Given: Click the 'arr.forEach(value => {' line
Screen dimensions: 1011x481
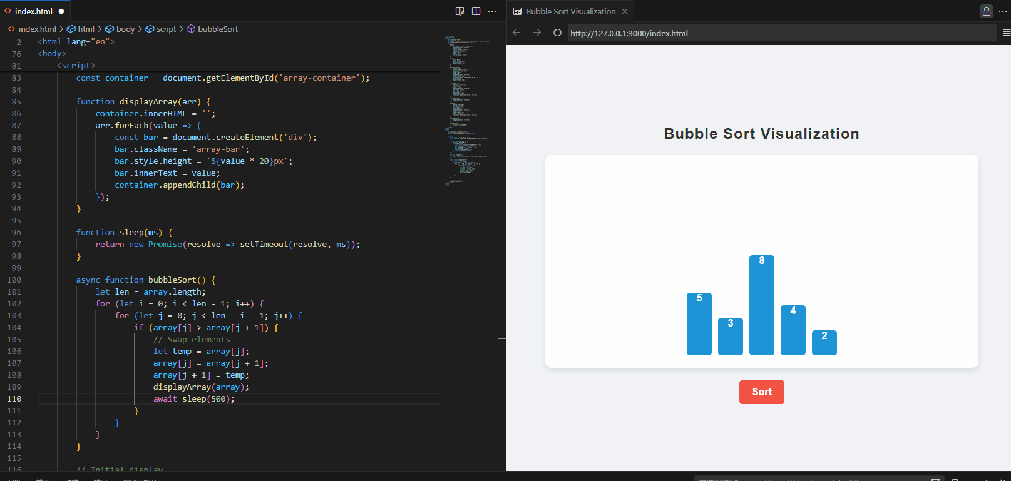Looking at the screenshot, I should click(x=148, y=126).
